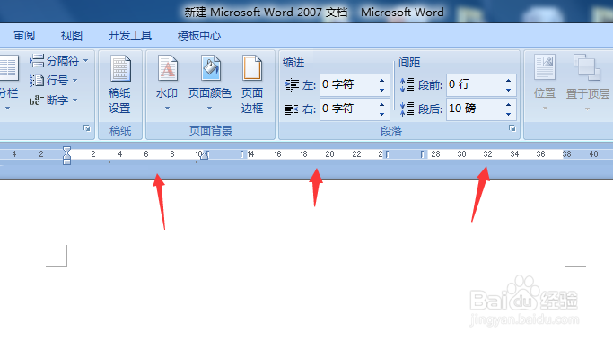Click the 水印 watermark icon
Viewport: 613px width, 341px height.
[x=167, y=68]
